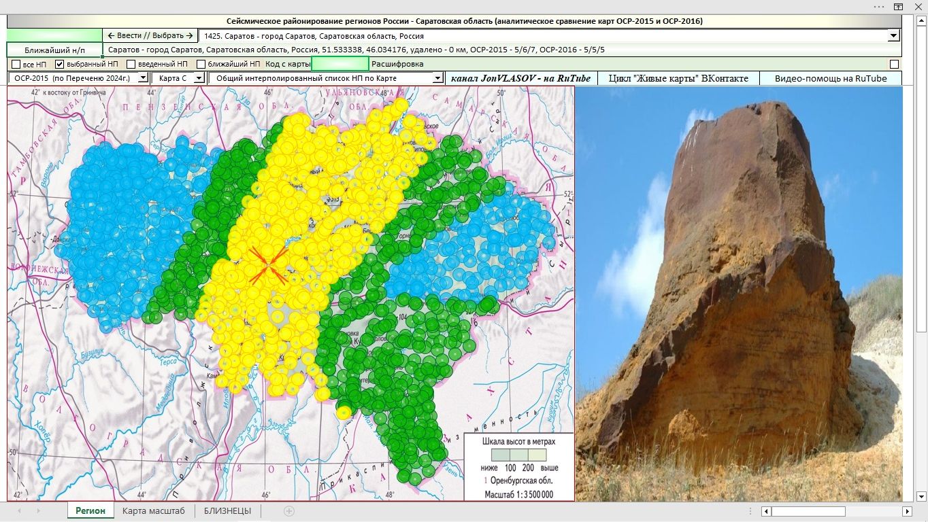Toggle the checkbox right of Расшифровка row

[x=894, y=64]
